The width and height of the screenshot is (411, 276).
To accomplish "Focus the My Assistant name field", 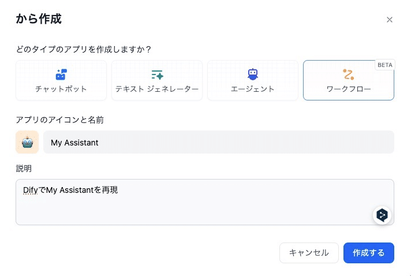I will click(x=219, y=142).
